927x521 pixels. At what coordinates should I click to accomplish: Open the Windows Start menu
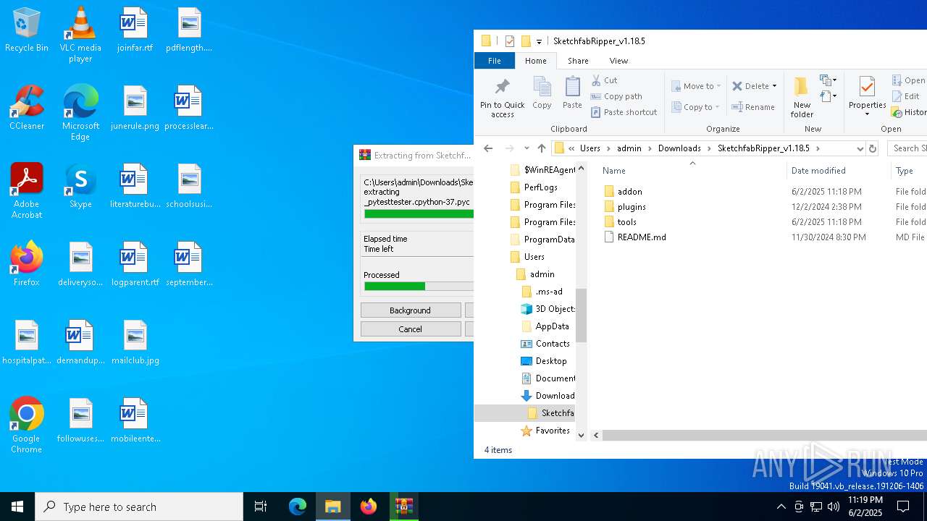(x=17, y=507)
